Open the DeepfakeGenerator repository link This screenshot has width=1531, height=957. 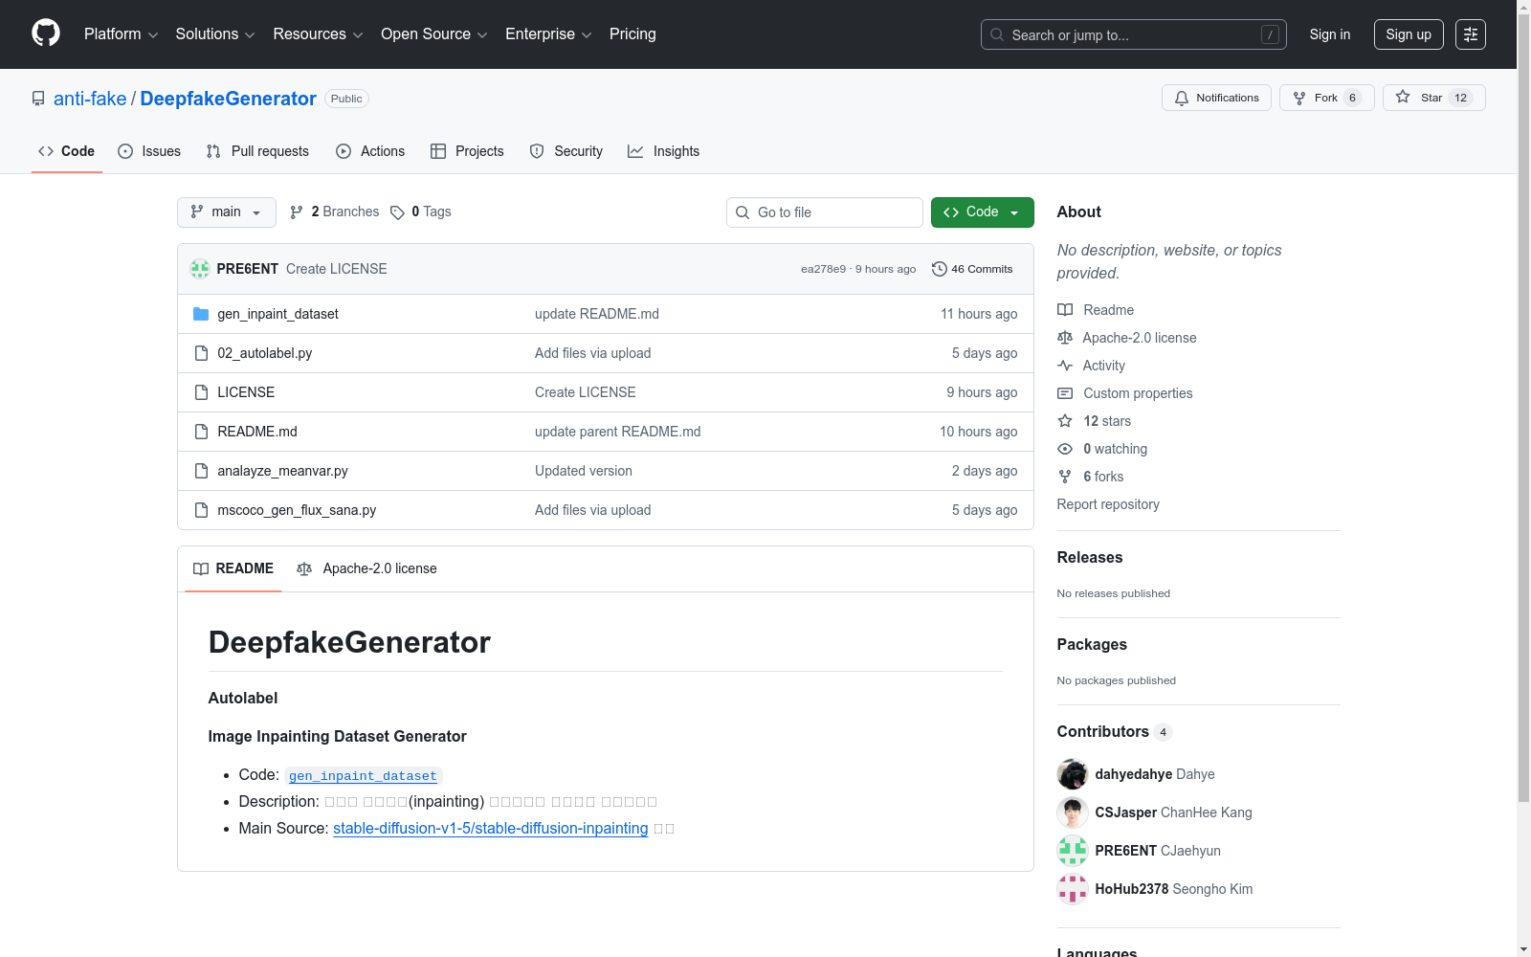pos(228,99)
